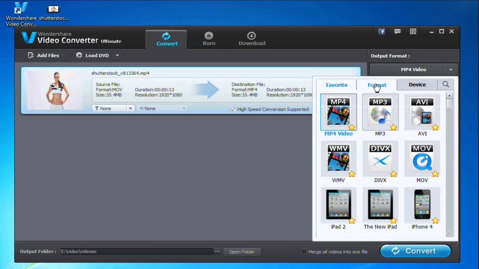The image size is (479, 269).
Task: Click the video thumbnail of shutterstock clip
Action: tap(55, 91)
